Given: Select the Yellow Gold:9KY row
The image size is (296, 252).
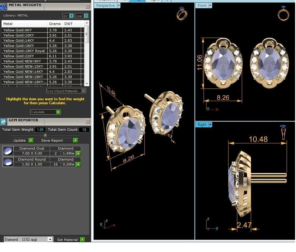Looking at the screenshot, I should (x=43, y=30).
